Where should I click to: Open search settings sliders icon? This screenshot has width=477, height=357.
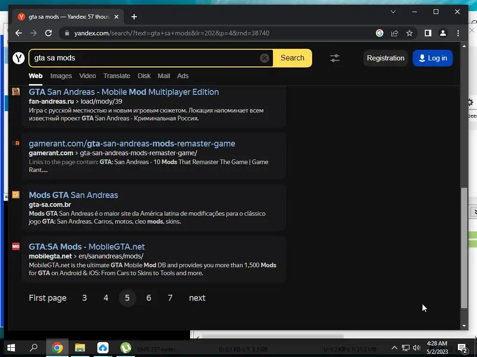click(x=335, y=58)
